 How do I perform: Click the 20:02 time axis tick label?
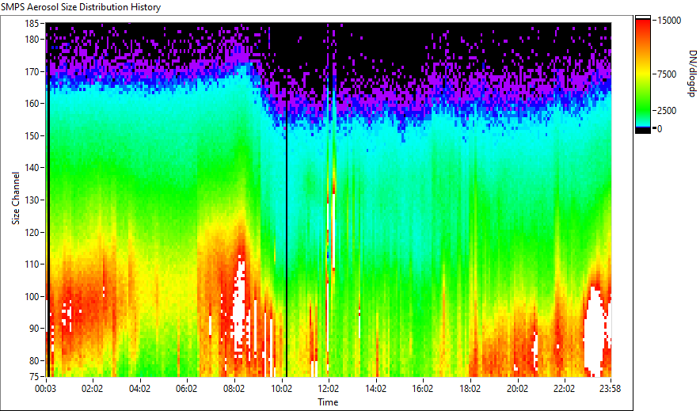(x=517, y=389)
